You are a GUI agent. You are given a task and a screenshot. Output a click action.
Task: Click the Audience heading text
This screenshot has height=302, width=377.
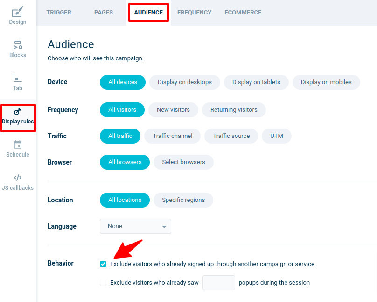[71, 44]
